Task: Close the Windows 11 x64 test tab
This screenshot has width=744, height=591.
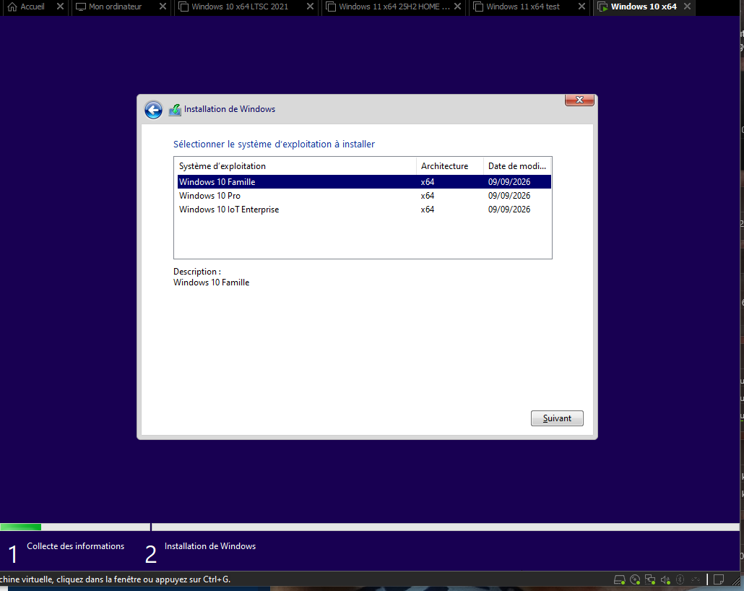Action: pyautogui.click(x=581, y=7)
